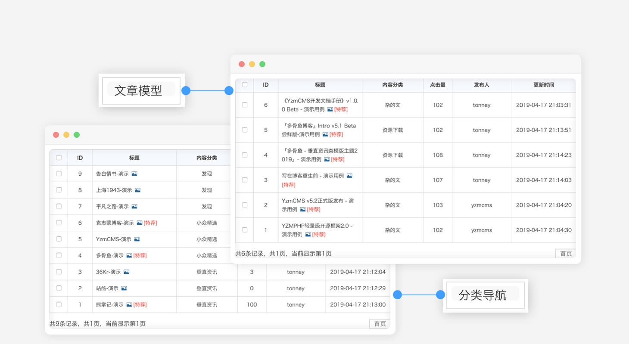Click image icon beside 多骨鱼-演示 title
This screenshot has width=629, height=344.
(x=129, y=256)
